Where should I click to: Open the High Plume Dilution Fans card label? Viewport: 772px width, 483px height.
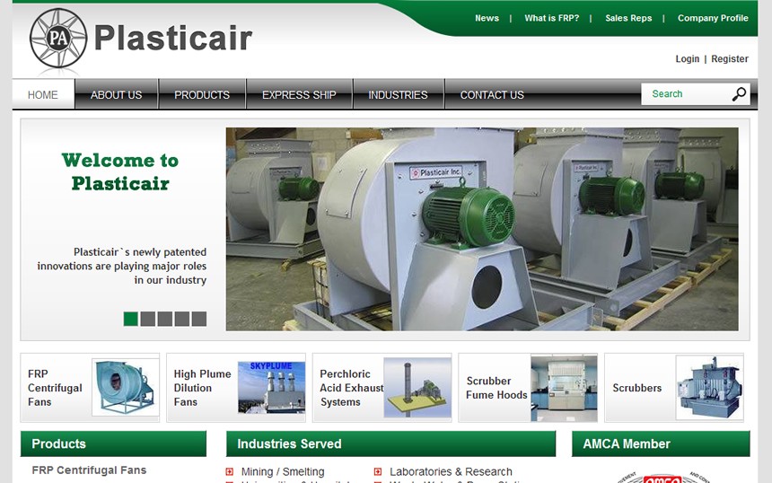(x=202, y=388)
